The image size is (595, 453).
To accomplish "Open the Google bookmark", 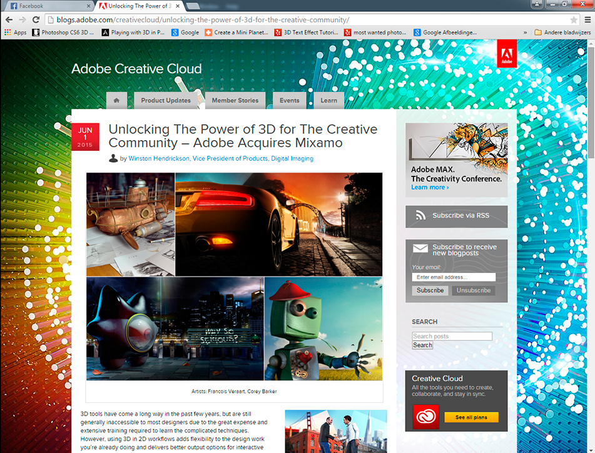I will [185, 33].
